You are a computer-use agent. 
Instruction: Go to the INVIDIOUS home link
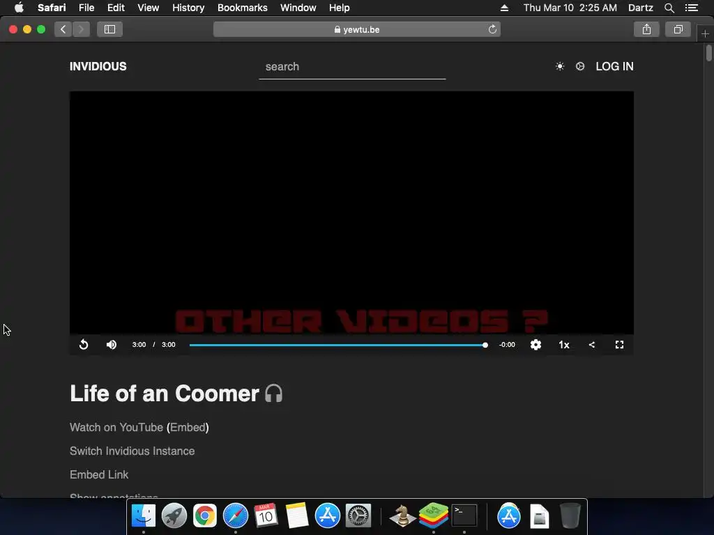pyautogui.click(x=98, y=66)
